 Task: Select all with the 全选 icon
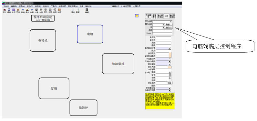[x=14, y=10]
